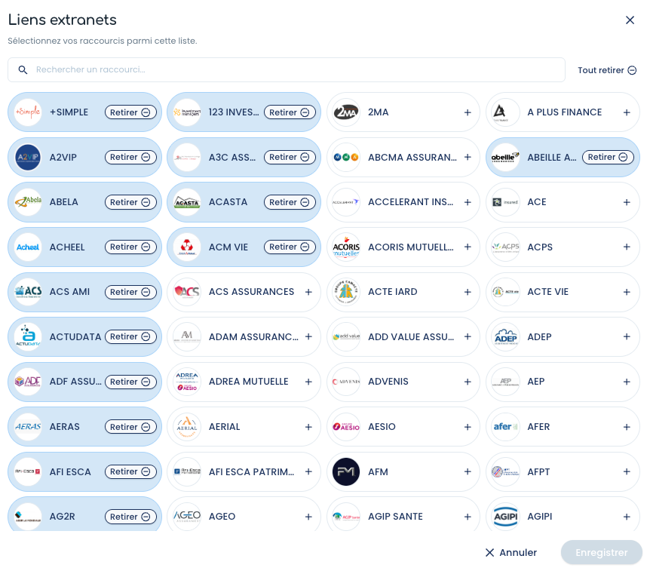The image size is (650, 574).
Task: Click the 2MA logo icon
Action: coord(345,112)
